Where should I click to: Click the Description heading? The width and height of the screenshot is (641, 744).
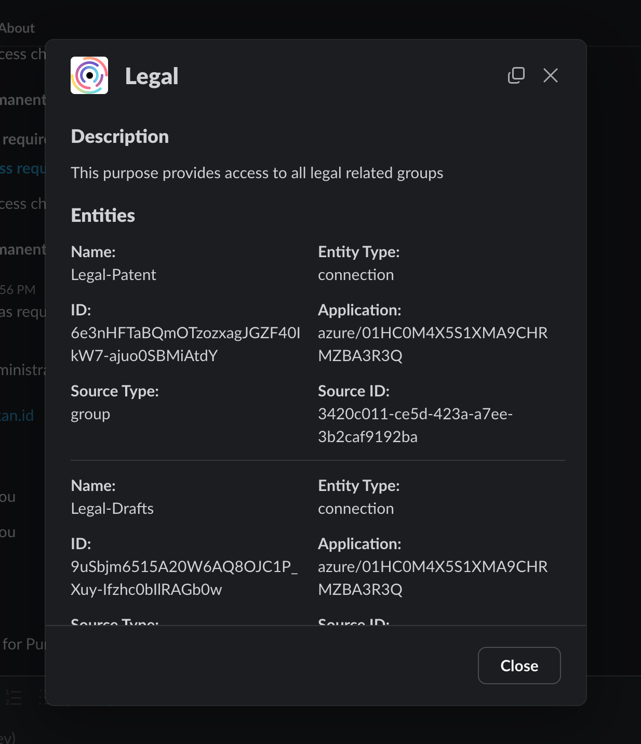[119, 137]
